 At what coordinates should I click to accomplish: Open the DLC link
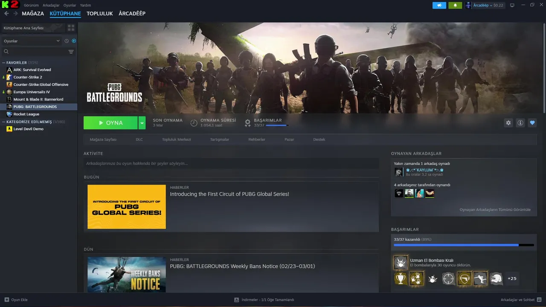click(139, 139)
